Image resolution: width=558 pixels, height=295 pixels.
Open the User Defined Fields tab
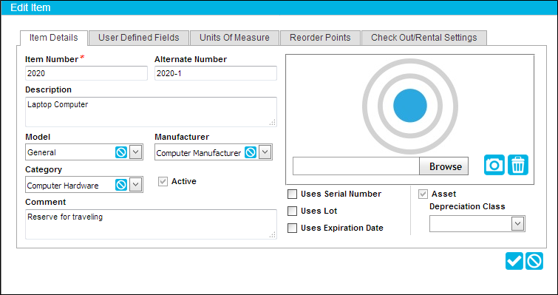[x=139, y=38]
